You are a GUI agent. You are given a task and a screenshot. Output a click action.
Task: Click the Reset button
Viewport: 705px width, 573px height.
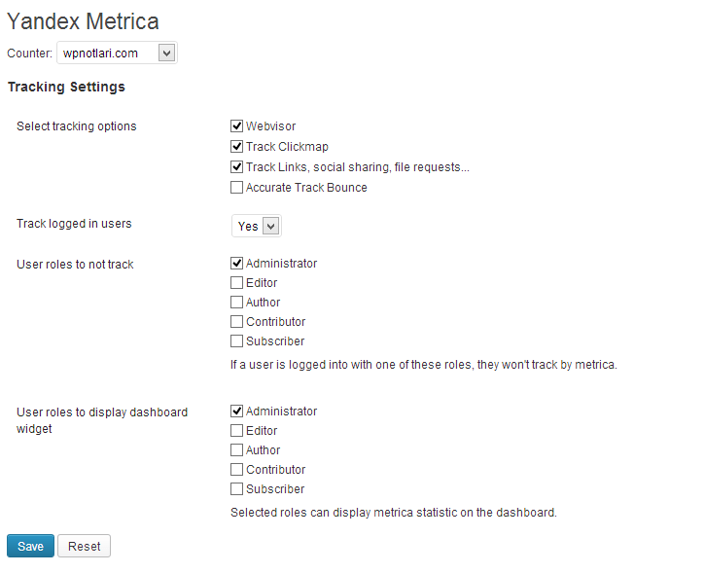coord(84,546)
